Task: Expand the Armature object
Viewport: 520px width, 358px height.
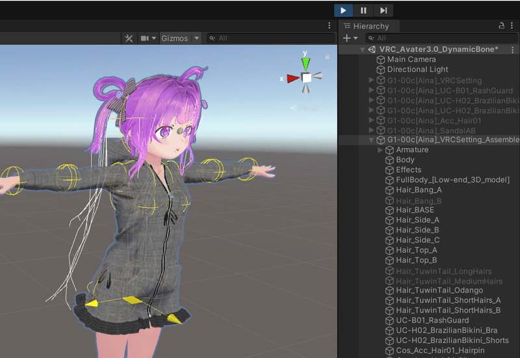Action: 380,150
